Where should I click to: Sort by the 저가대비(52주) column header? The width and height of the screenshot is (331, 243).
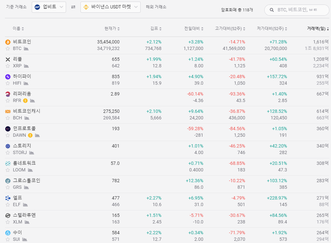[272, 29]
